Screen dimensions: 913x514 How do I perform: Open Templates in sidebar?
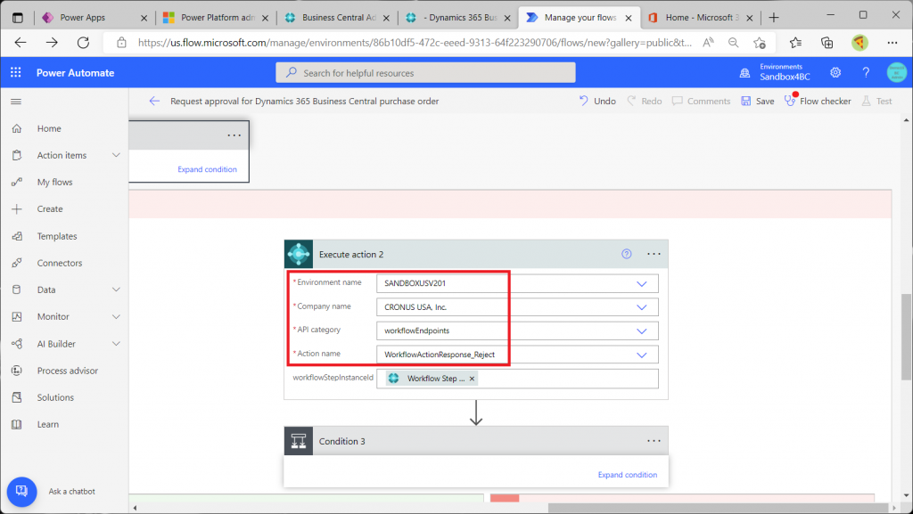click(x=57, y=236)
